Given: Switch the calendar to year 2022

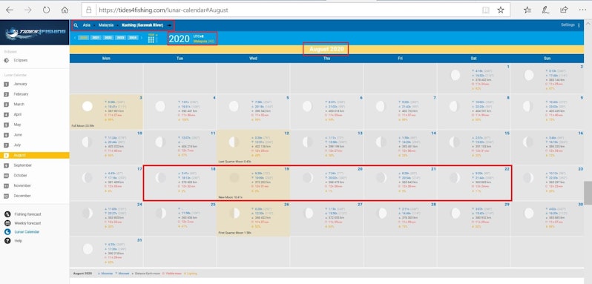Looking at the screenshot, I should pos(108,38).
